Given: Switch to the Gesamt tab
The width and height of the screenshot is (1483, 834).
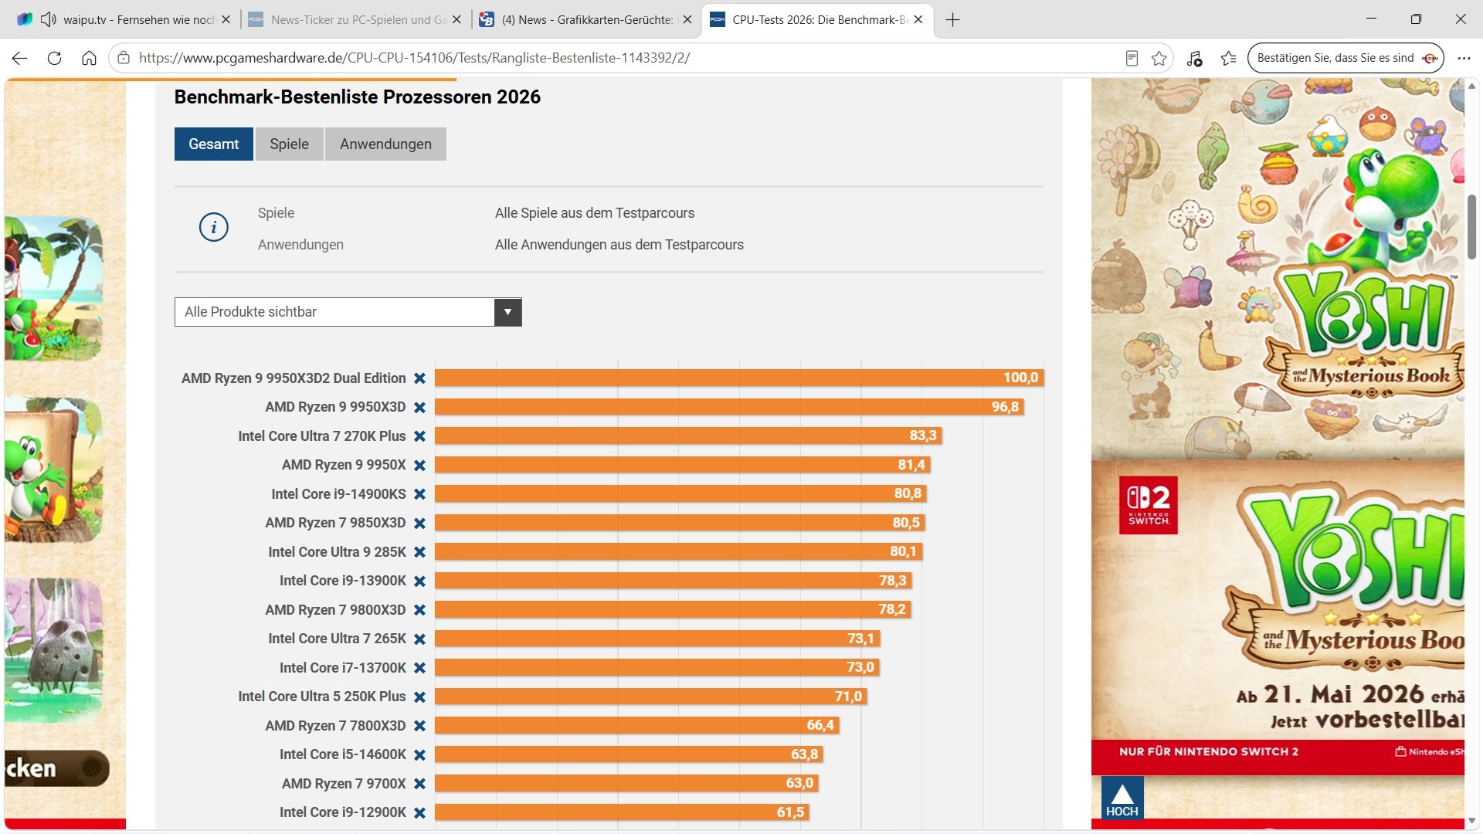Looking at the screenshot, I should click(x=214, y=144).
